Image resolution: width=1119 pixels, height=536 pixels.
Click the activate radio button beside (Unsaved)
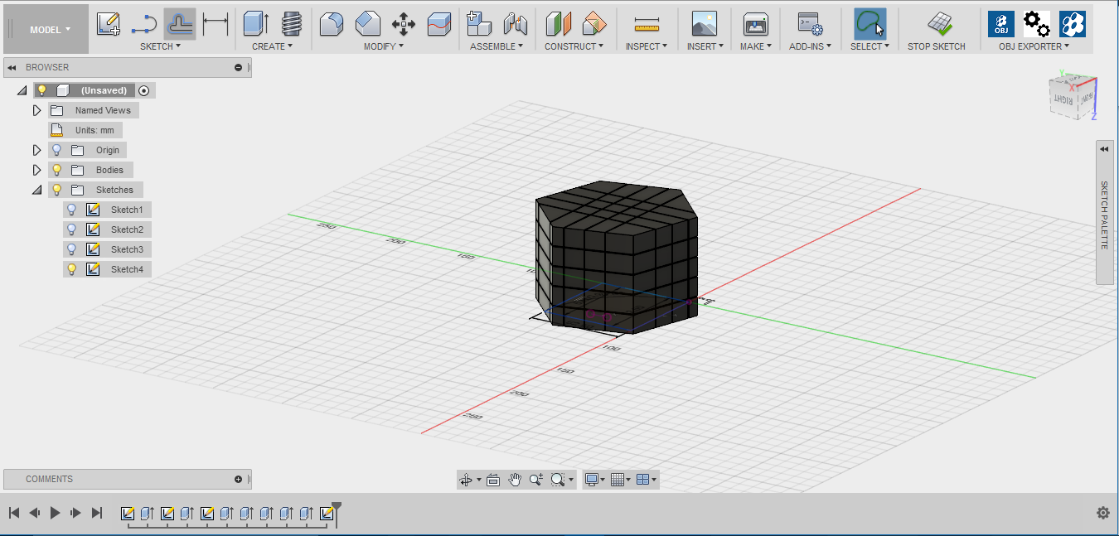tap(144, 90)
